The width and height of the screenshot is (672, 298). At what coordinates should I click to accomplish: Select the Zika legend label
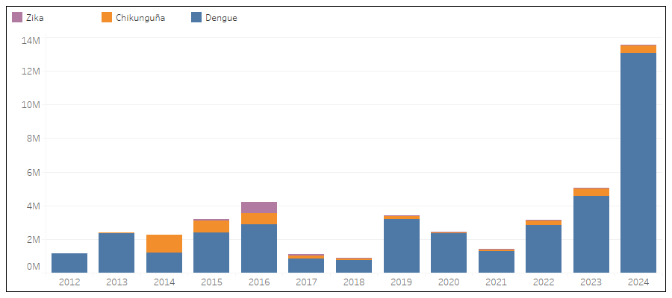point(34,18)
